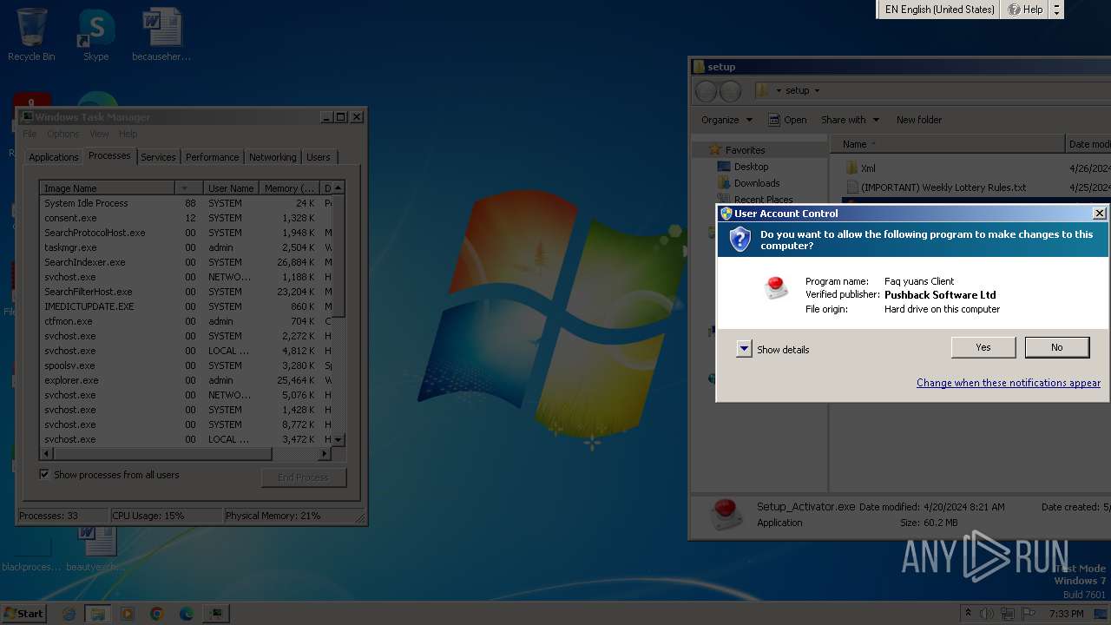Open 'Change when these notifications appear' link
The height and width of the screenshot is (625, 1111).
(1009, 383)
